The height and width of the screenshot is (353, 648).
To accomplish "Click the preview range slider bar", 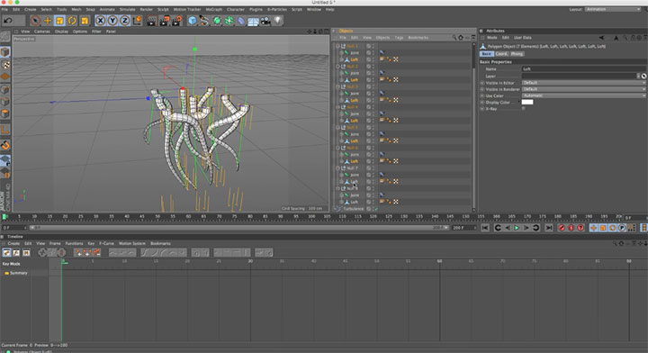I will tap(239, 228).
